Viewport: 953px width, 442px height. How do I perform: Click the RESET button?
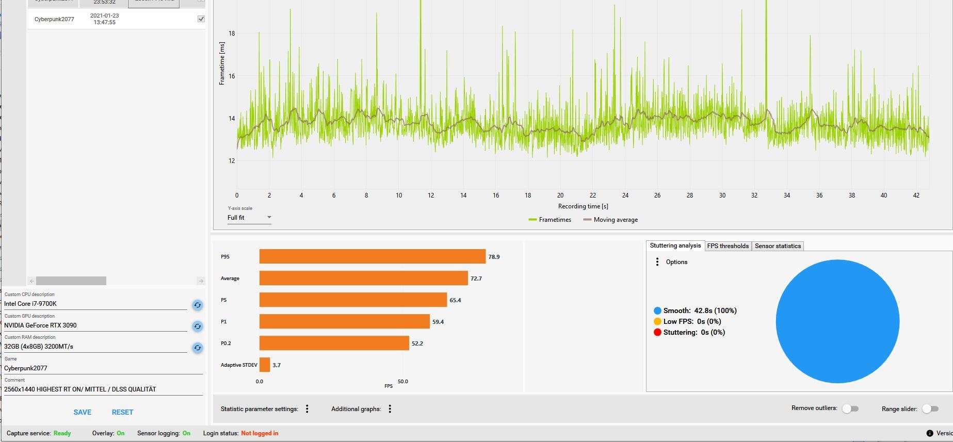pyautogui.click(x=122, y=412)
